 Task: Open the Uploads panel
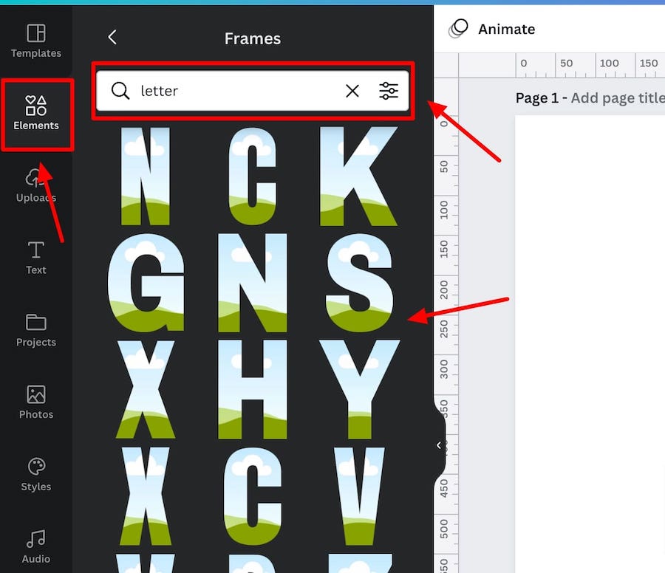36,185
